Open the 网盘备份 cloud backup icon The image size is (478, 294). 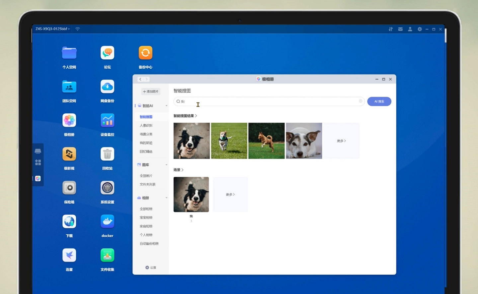coord(107,87)
